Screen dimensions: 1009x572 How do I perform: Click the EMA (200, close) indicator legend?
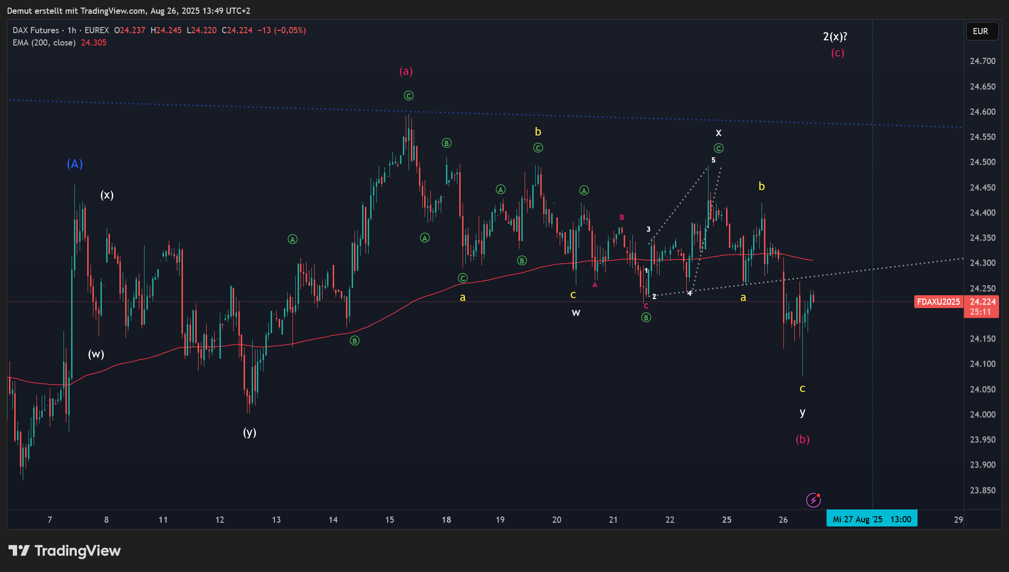click(44, 43)
